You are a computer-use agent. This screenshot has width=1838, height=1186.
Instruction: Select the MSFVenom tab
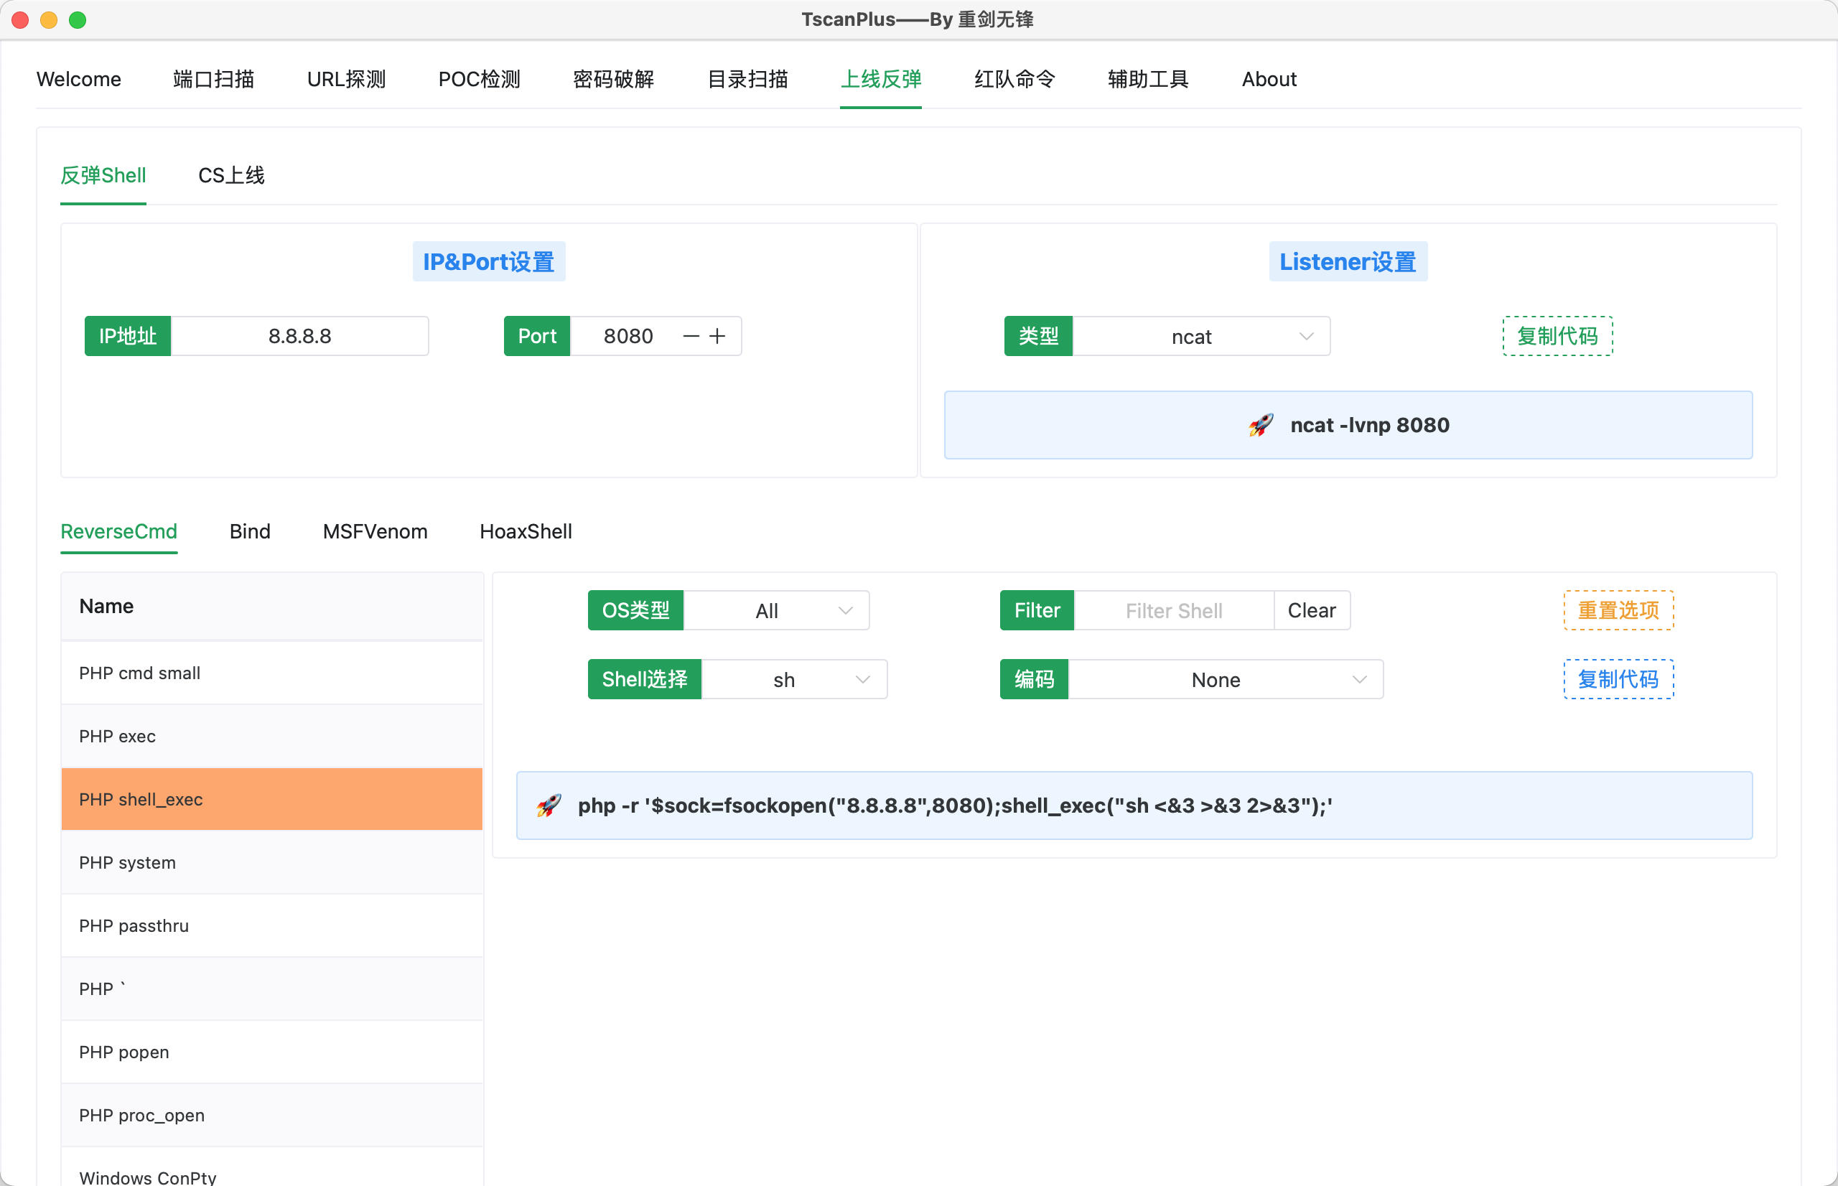pyautogui.click(x=375, y=531)
